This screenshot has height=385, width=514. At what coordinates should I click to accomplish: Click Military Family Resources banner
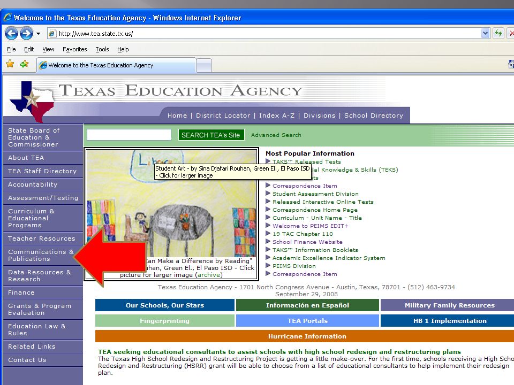pyautogui.click(x=447, y=305)
